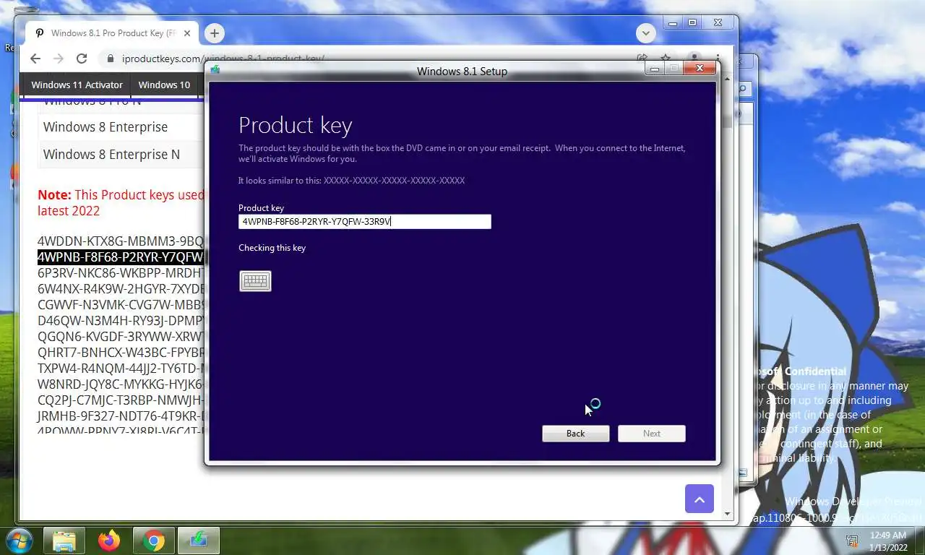Click the key starting with QHRT7-BNHCX

click(x=121, y=353)
